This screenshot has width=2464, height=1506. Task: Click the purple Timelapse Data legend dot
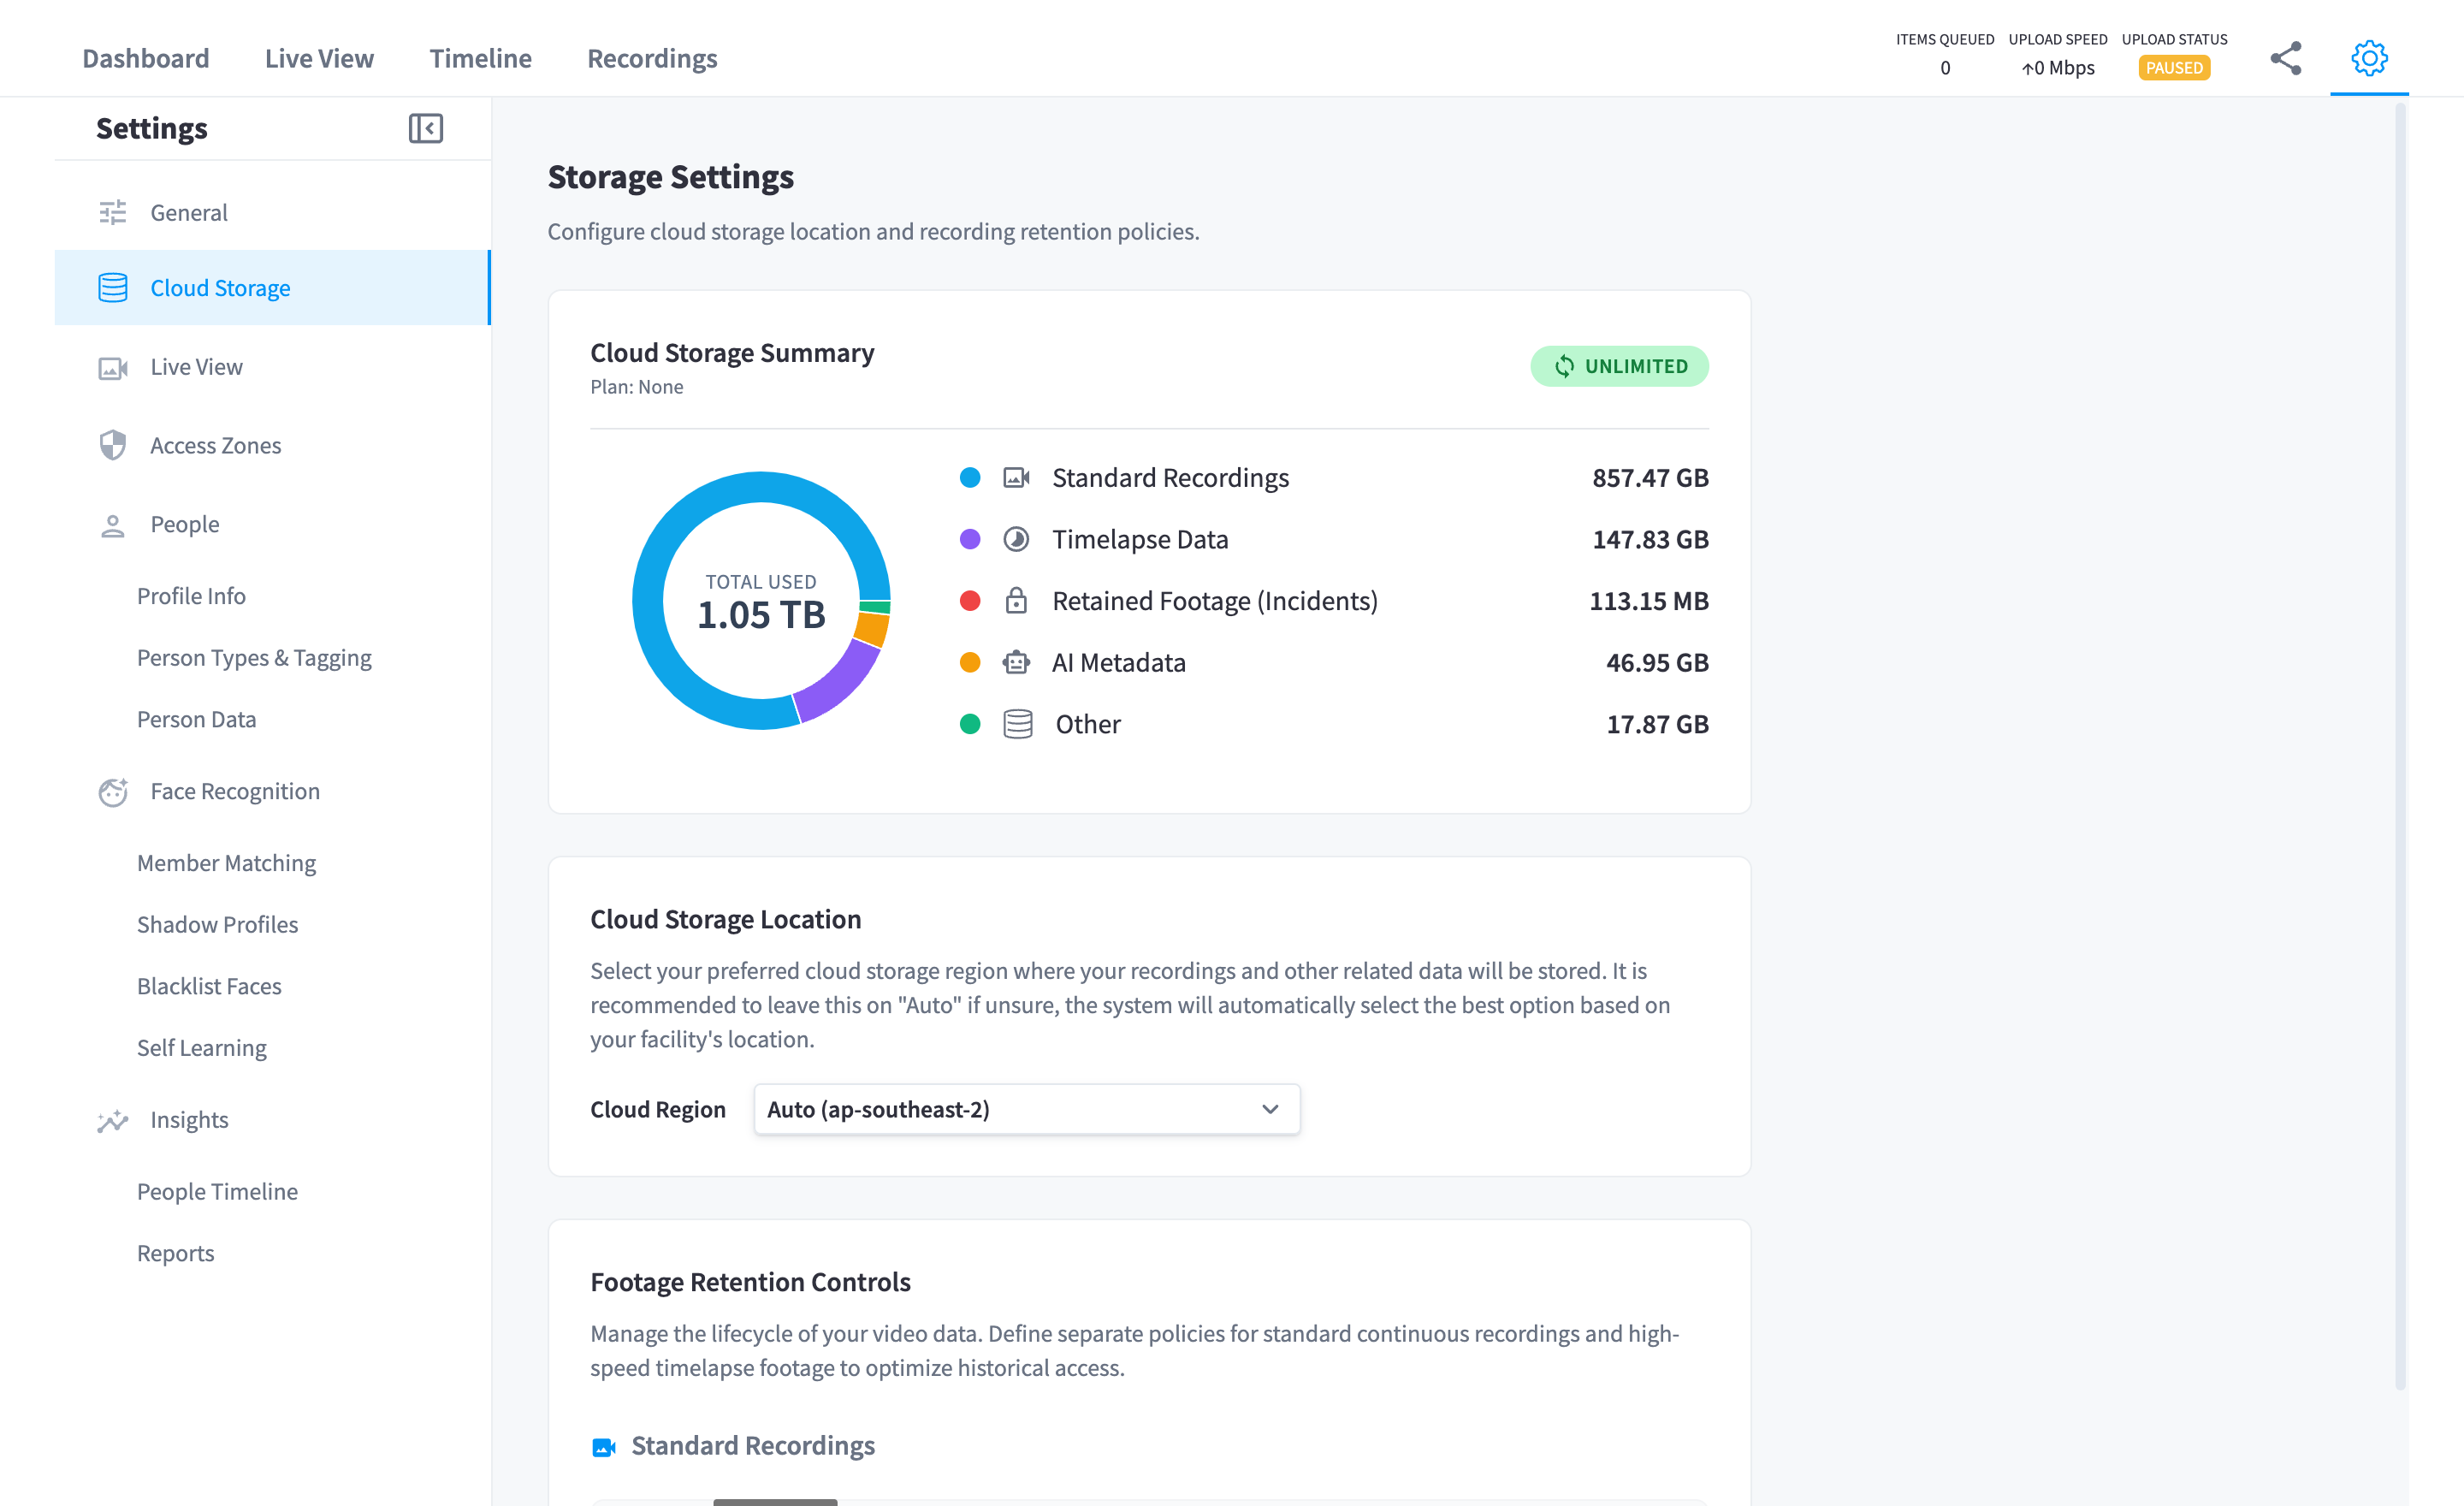(x=969, y=539)
